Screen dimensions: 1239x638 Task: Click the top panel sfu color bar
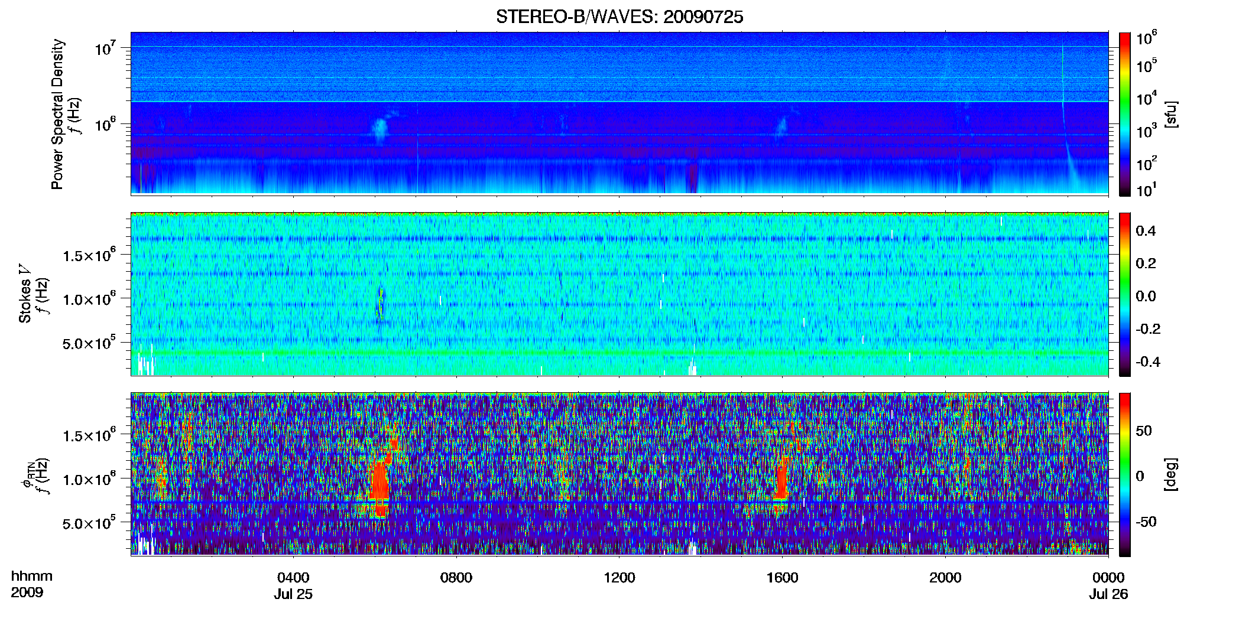1125,114
